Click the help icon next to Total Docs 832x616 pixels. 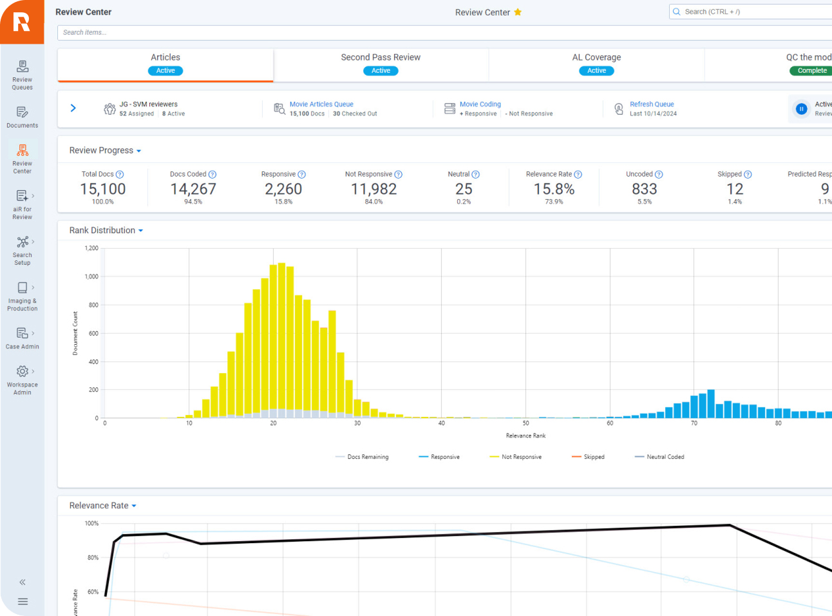click(120, 175)
